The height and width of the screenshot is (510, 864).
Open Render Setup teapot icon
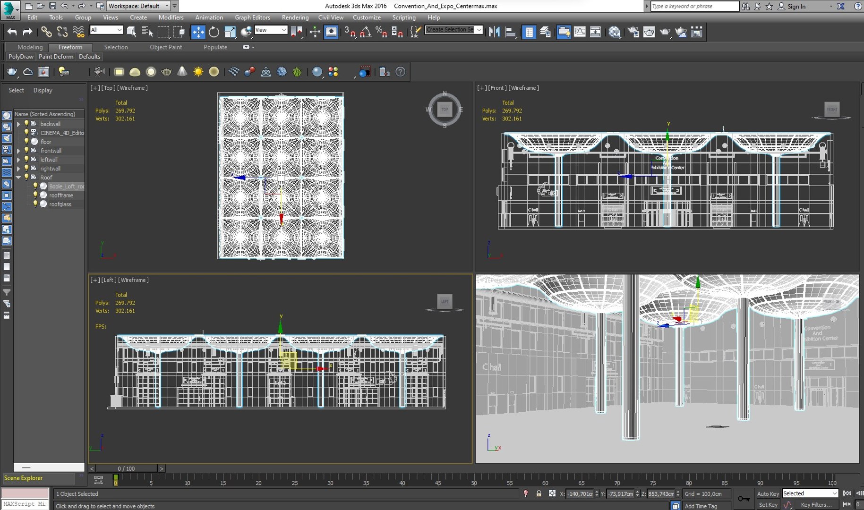pos(633,32)
